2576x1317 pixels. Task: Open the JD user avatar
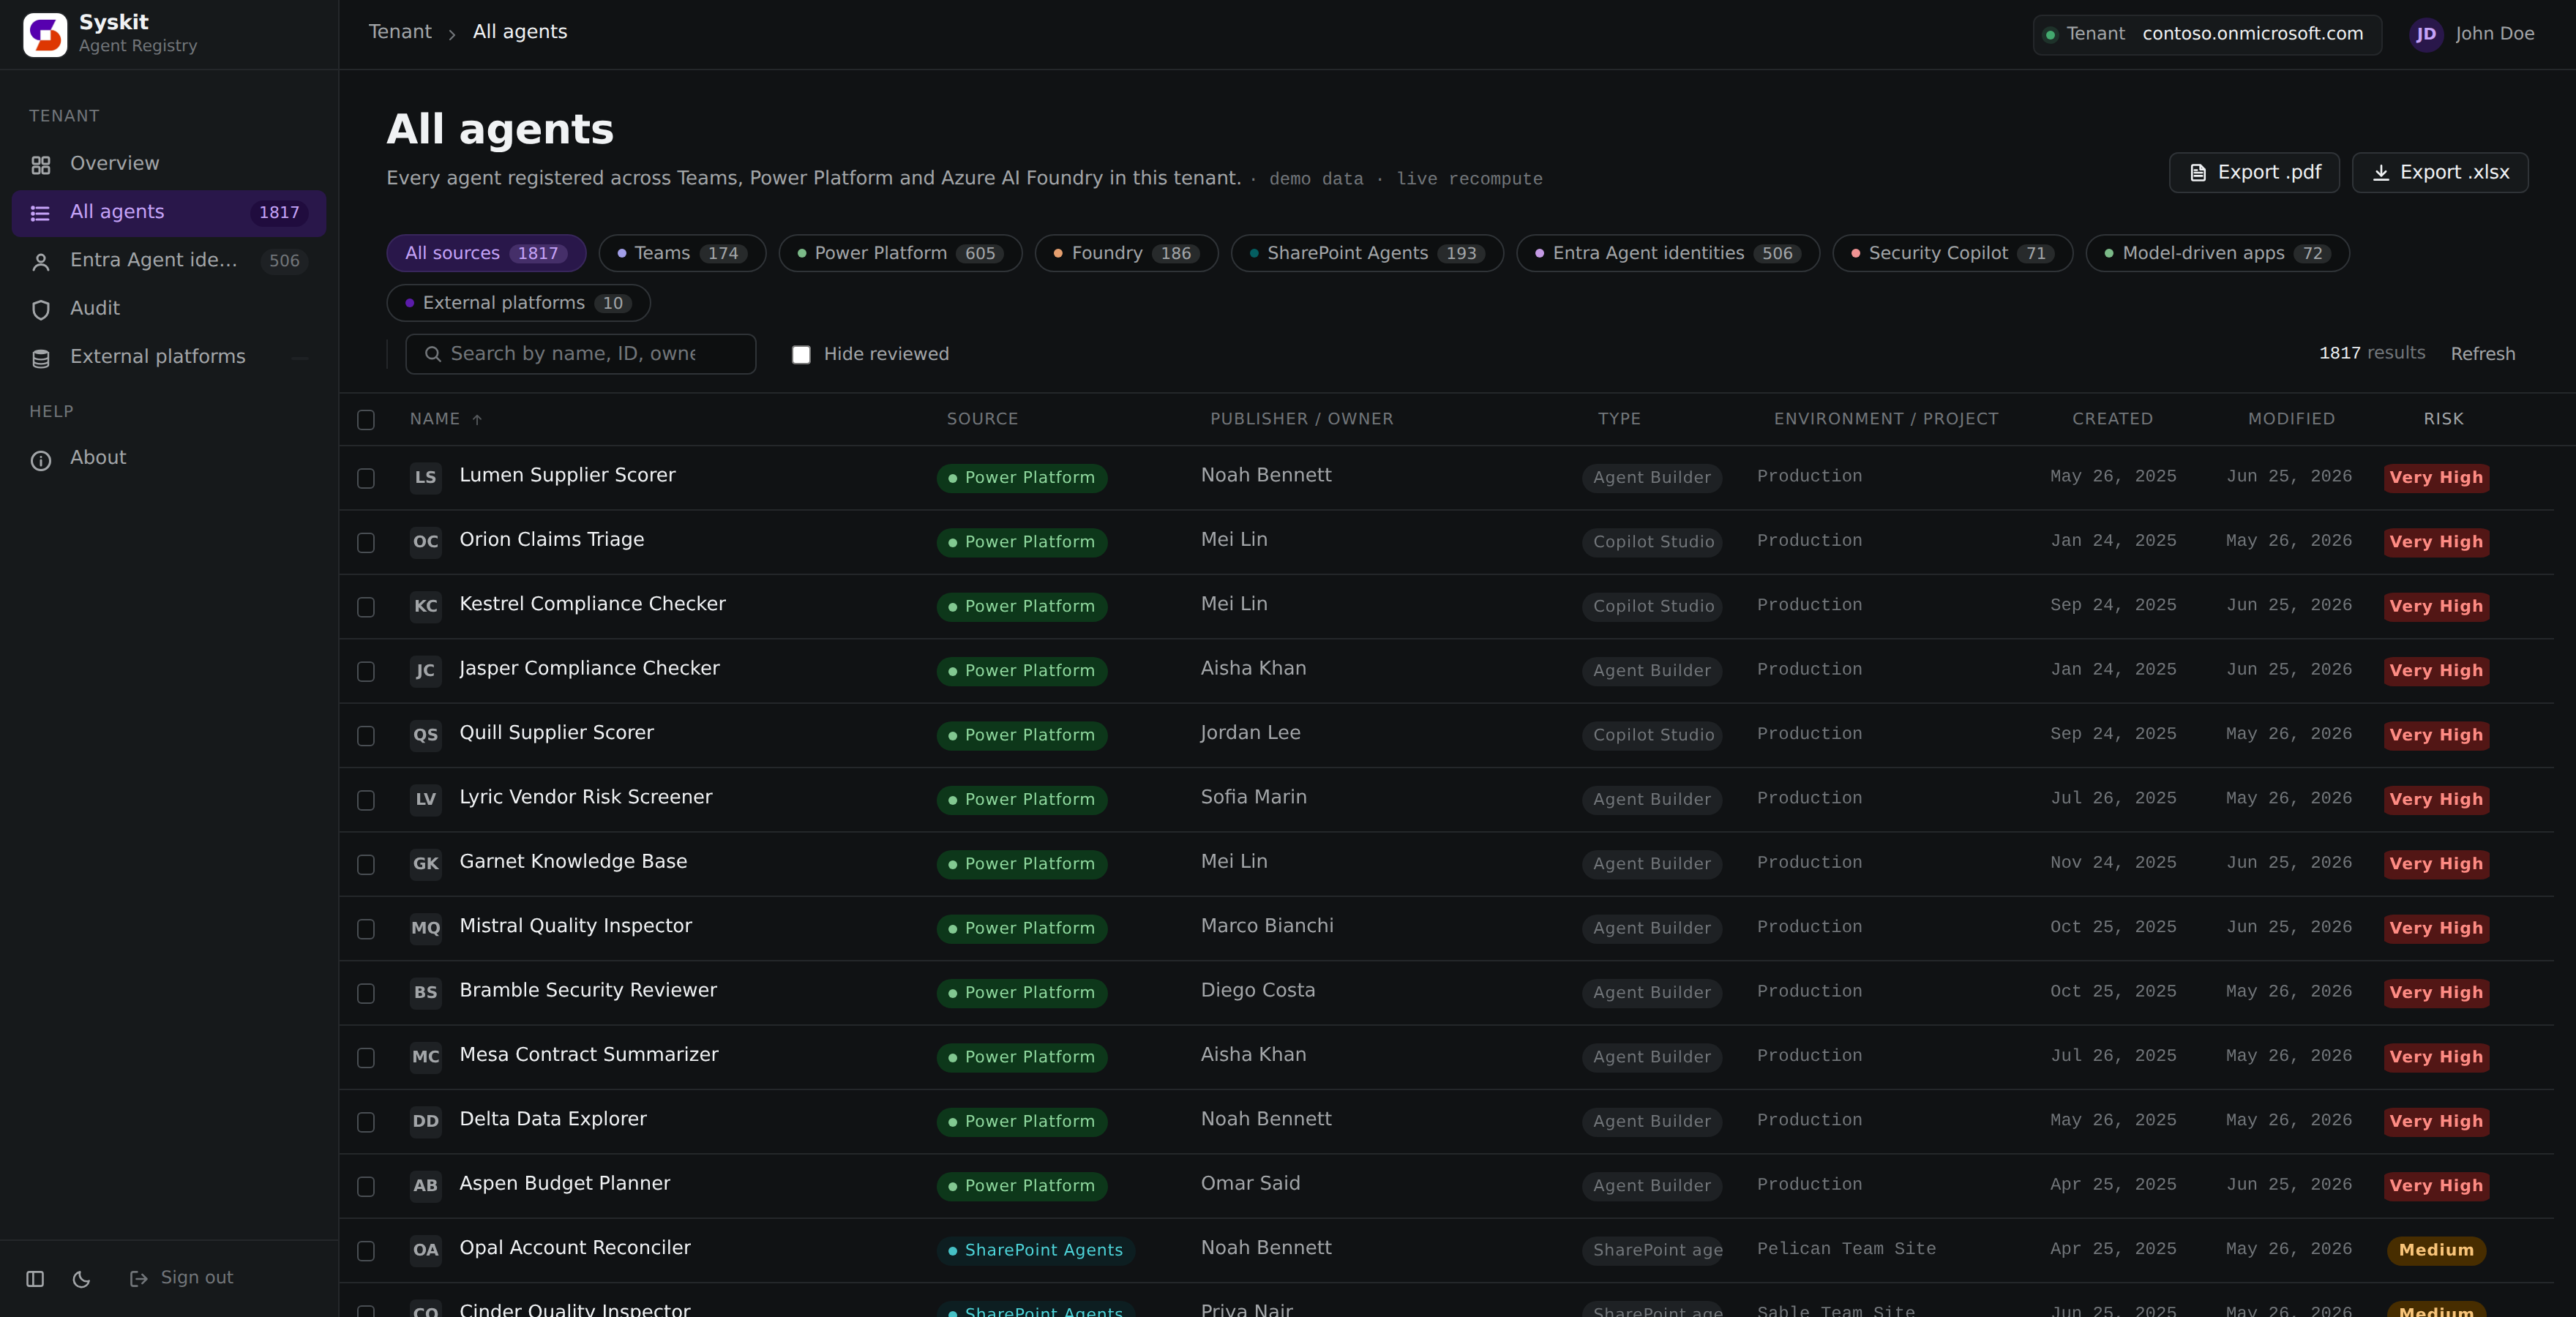(x=2426, y=34)
